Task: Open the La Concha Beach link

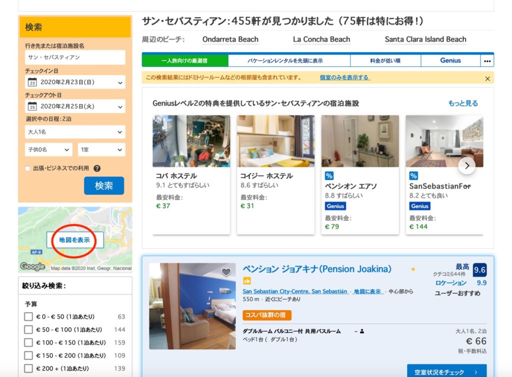Action: [x=321, y=39]
